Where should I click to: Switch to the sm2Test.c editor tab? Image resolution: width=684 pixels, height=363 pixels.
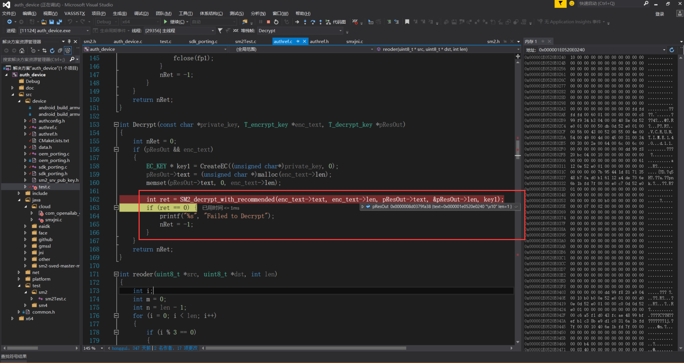point(246,41)
